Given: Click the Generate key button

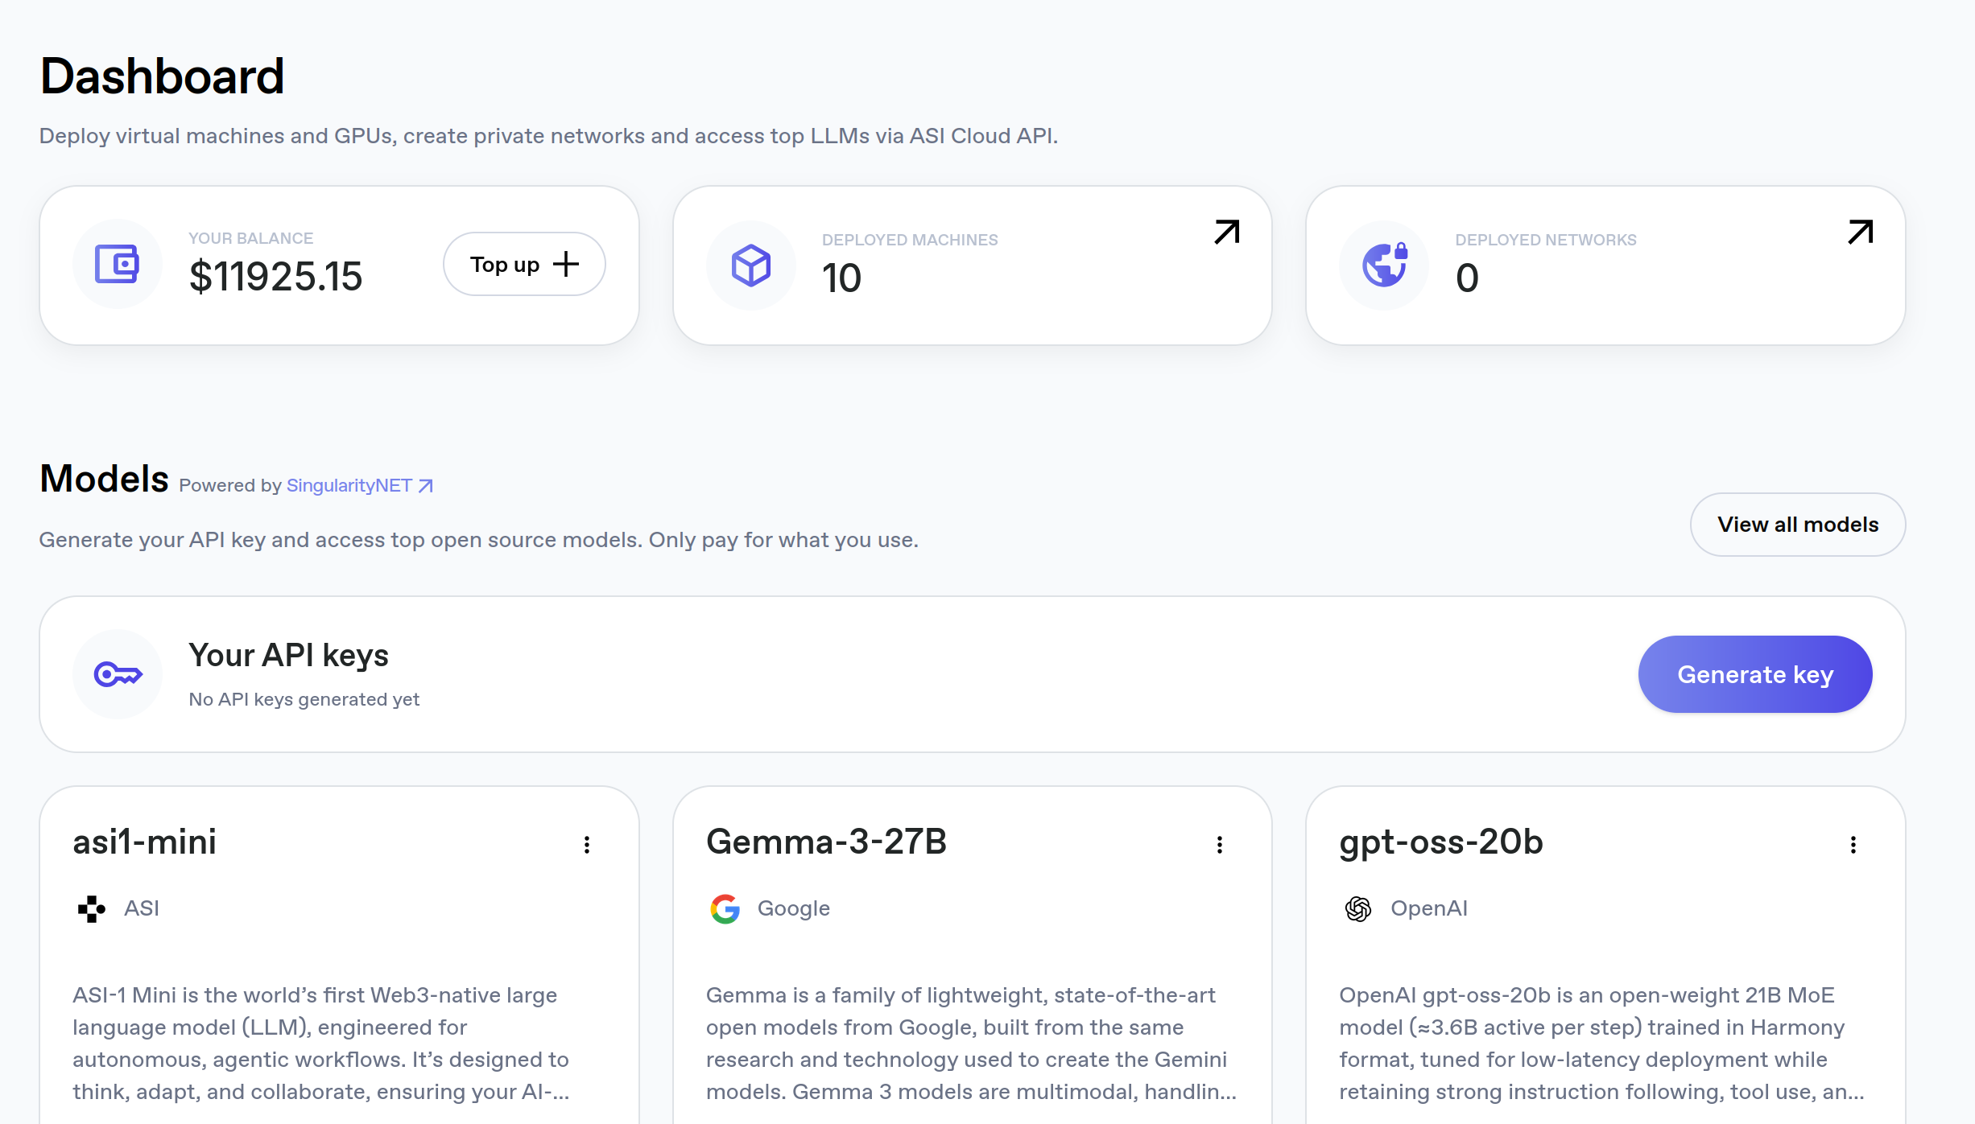Looking at the screenshot, I should (1756, 674).
